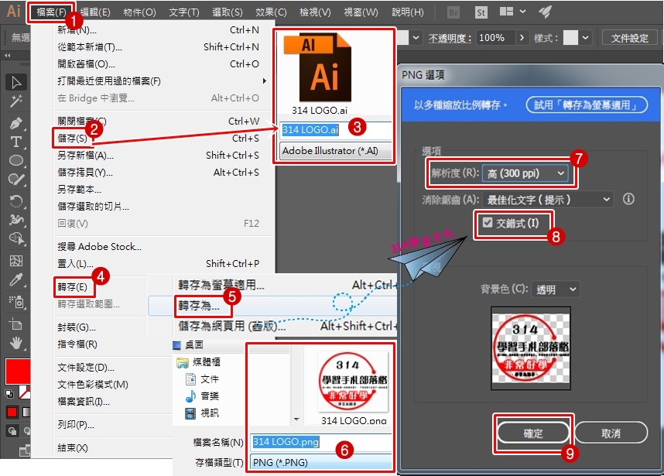
Task: Select the Paintbrush tool
Action: (x=16, y=180)
